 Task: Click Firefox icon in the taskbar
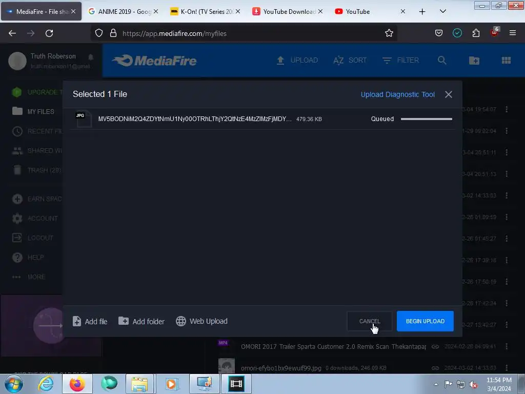point(77,384)
